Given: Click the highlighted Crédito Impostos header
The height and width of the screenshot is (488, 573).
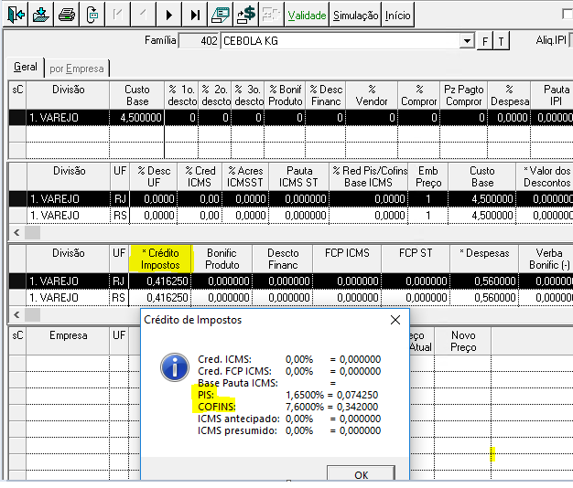Looking at the screenshot, I should pyautogui.click(x=160, y=259).
